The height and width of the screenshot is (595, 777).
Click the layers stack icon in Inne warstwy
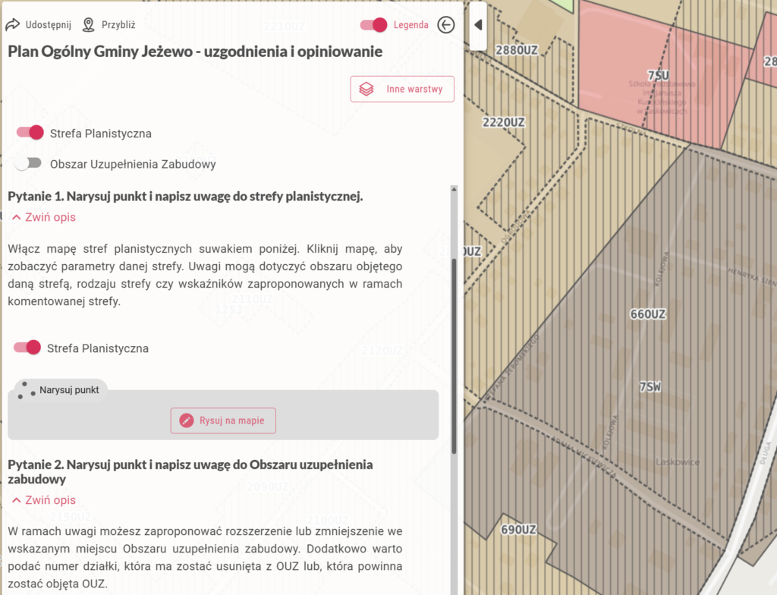366,90
